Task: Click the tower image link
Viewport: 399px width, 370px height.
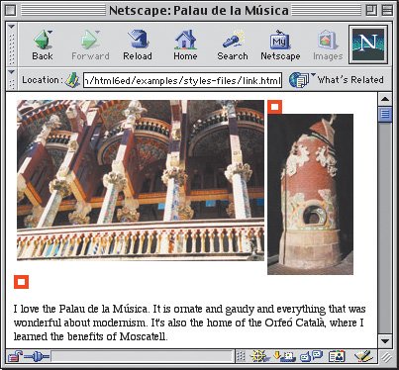Action: click(x=310, y=194)
